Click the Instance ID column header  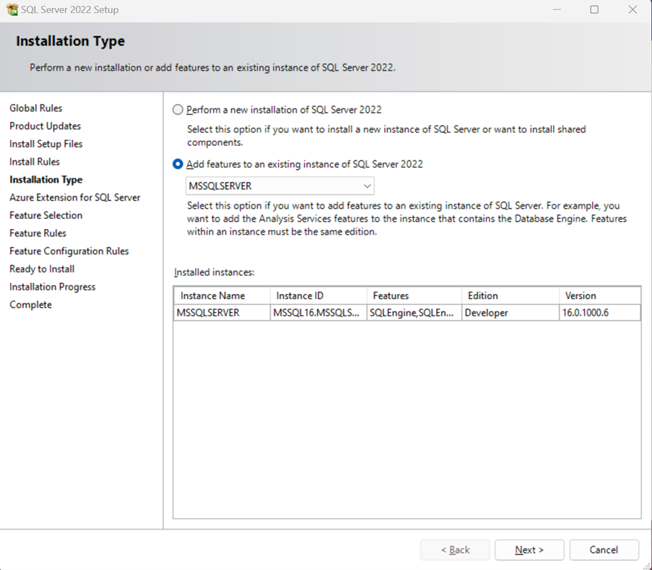(x=318, y=295)
